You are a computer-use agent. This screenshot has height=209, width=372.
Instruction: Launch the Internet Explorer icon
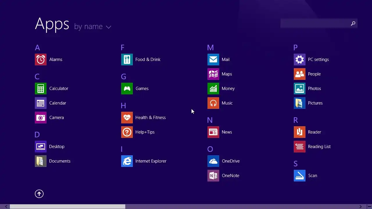pyautogui.click(x=127, y=161)
